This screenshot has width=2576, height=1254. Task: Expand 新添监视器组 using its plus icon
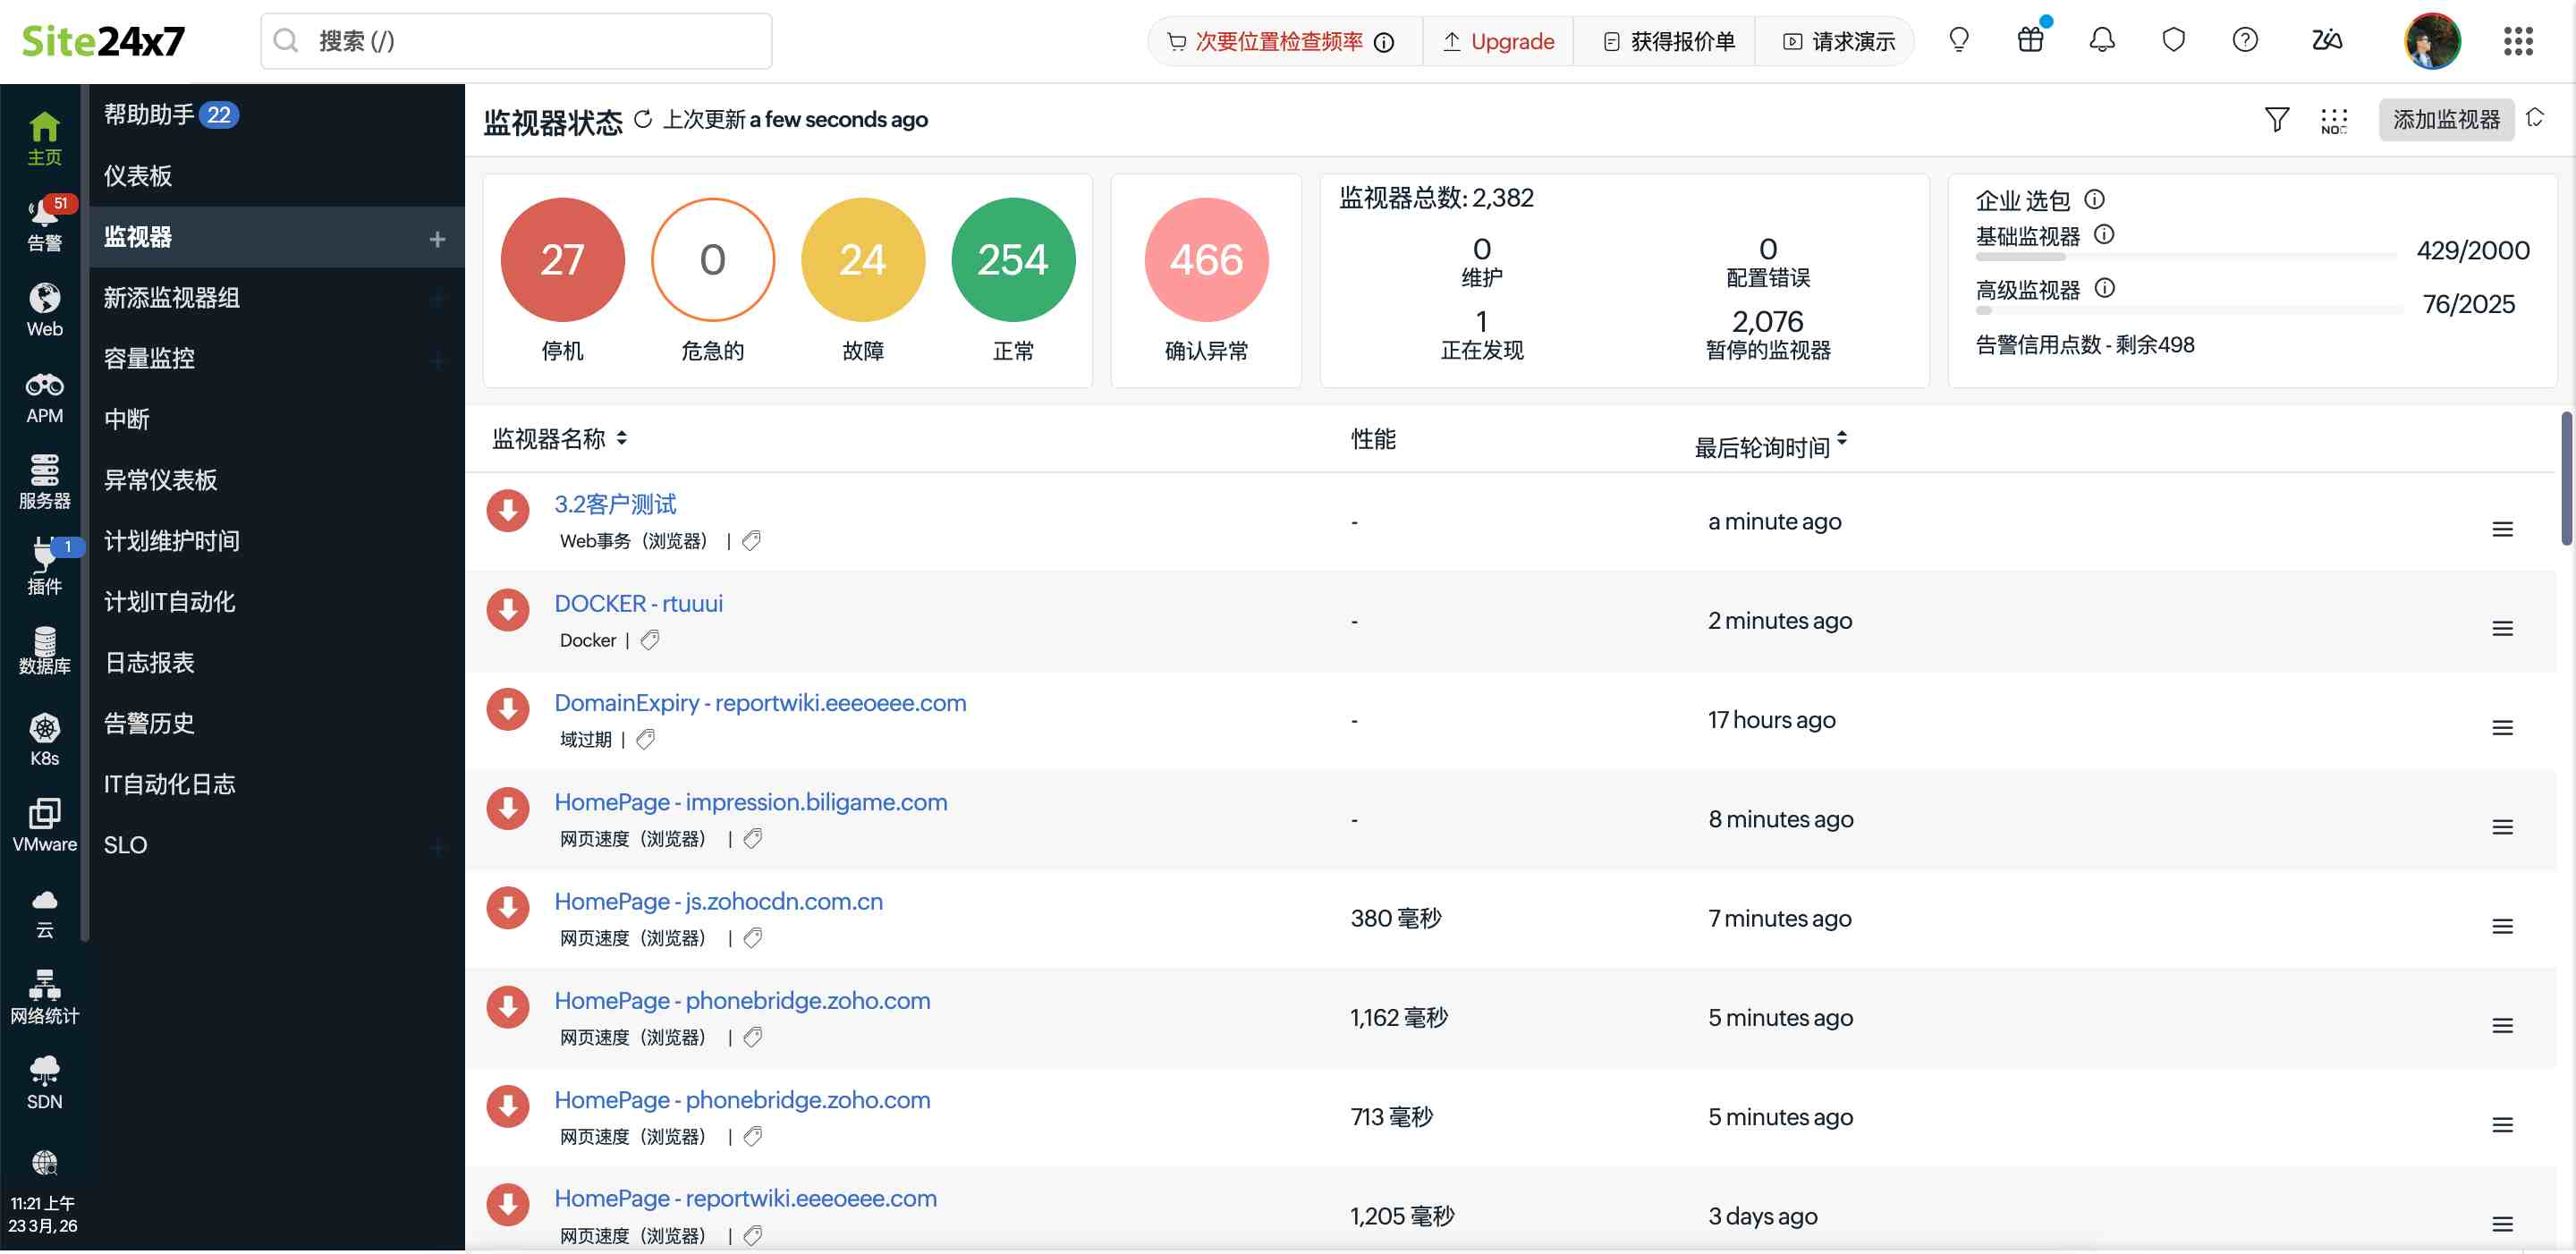tap(437, 298)
